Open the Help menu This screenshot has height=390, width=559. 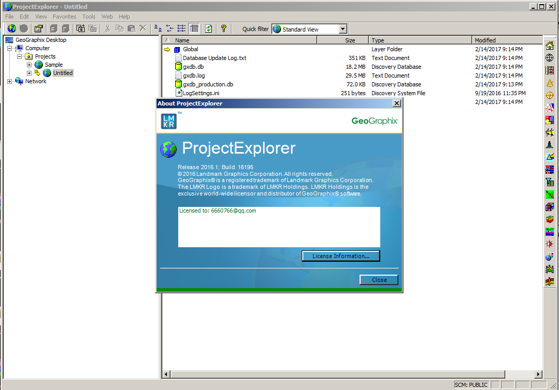[x=125, y=17]
